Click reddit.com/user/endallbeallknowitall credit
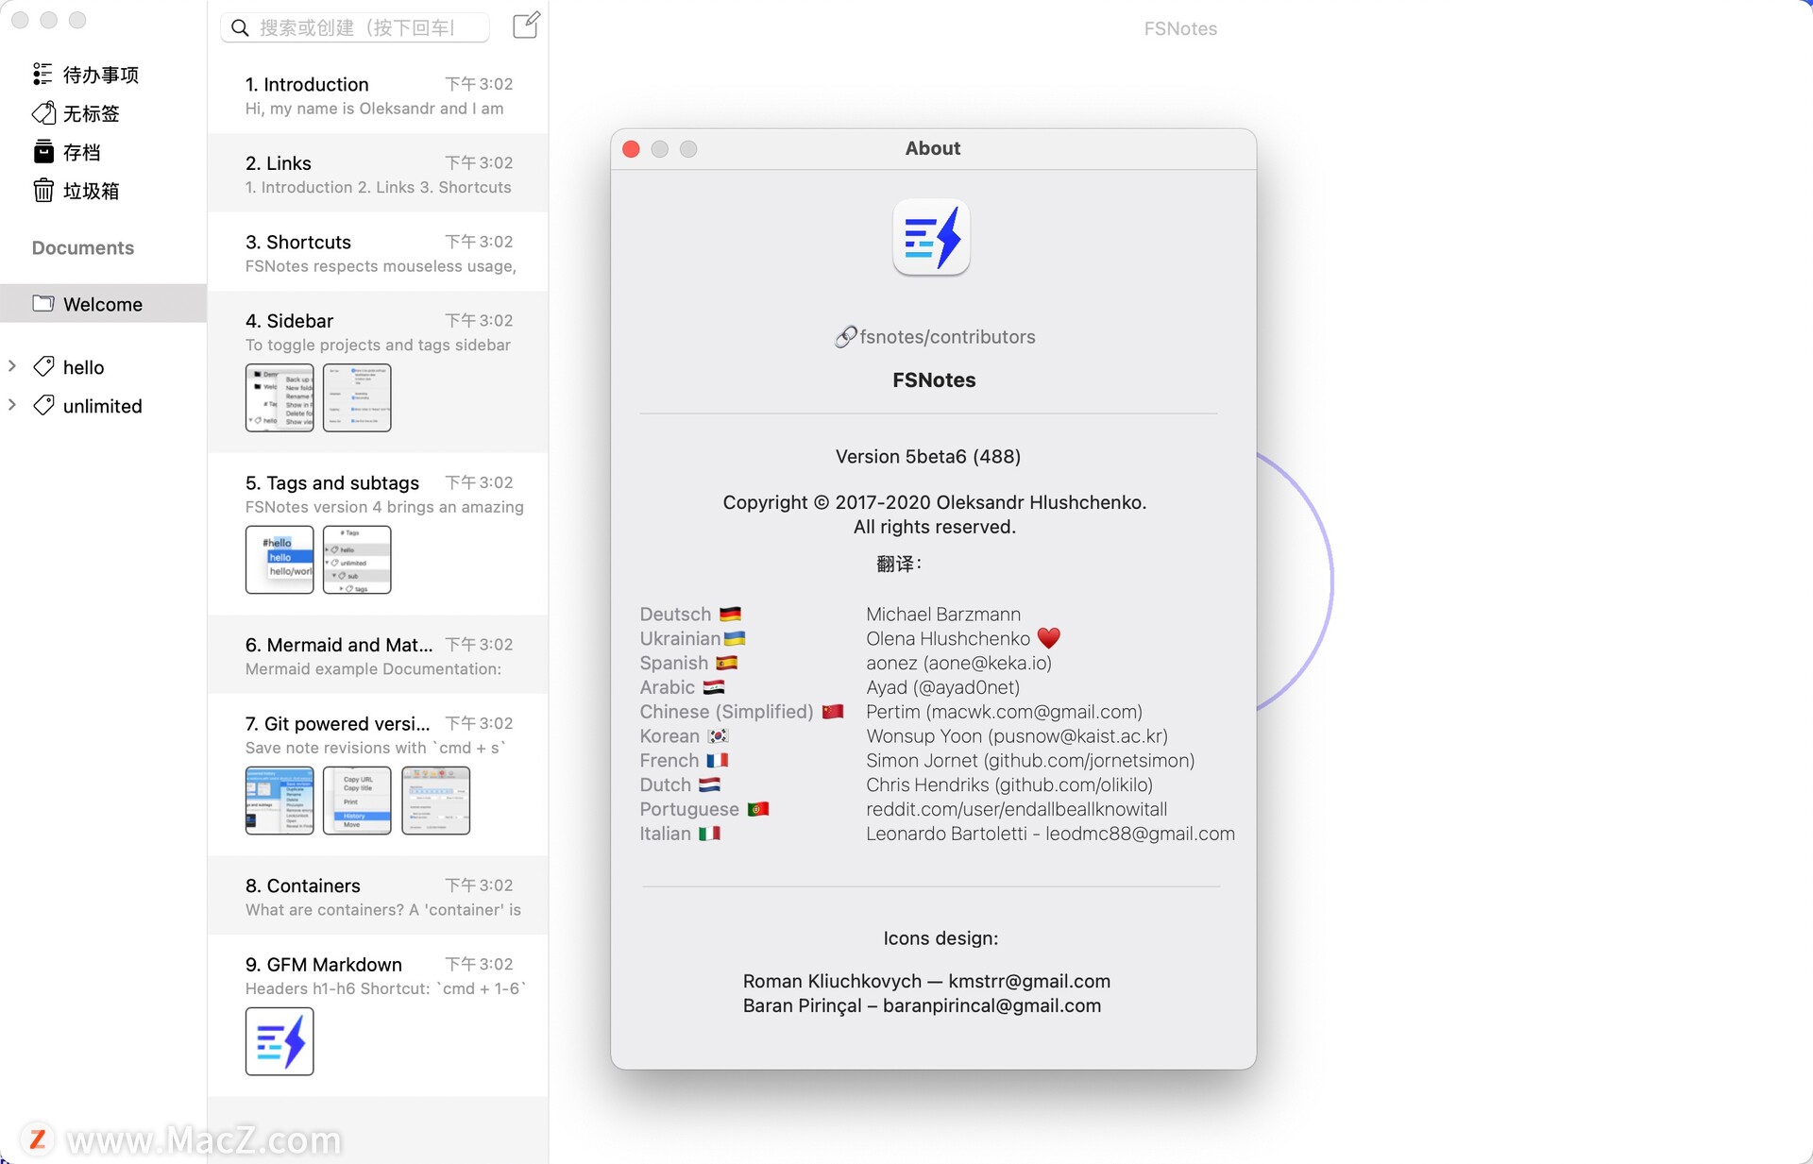The height and width of the screenshot is (1164, 1813). [1016, 809]
